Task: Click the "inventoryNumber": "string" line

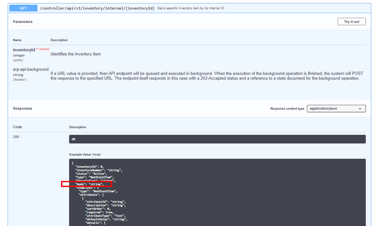Action: pos(99,170)
